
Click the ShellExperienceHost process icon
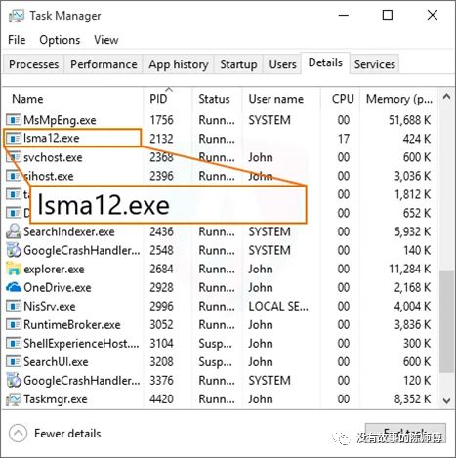click(x=14, y=343)
